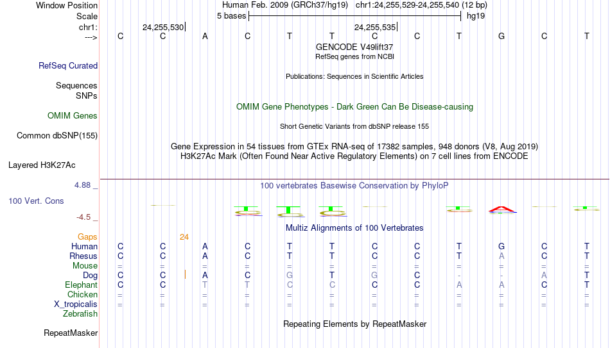Viewport: 610px width, 348px height.
Task: Click OMIM Gene Phenotypes track title
Action: click(355, 107)
